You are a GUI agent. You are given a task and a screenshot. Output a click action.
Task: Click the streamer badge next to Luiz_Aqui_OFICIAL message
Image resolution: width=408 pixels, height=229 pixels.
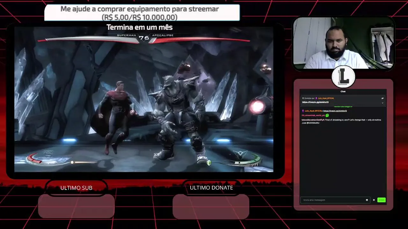[x=303, y=111]
